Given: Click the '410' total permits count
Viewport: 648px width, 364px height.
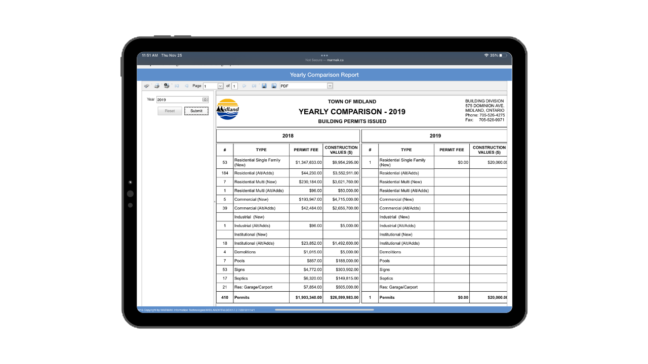Looking at the screenshot, I should pyautogui.click(x=224, y=297).
